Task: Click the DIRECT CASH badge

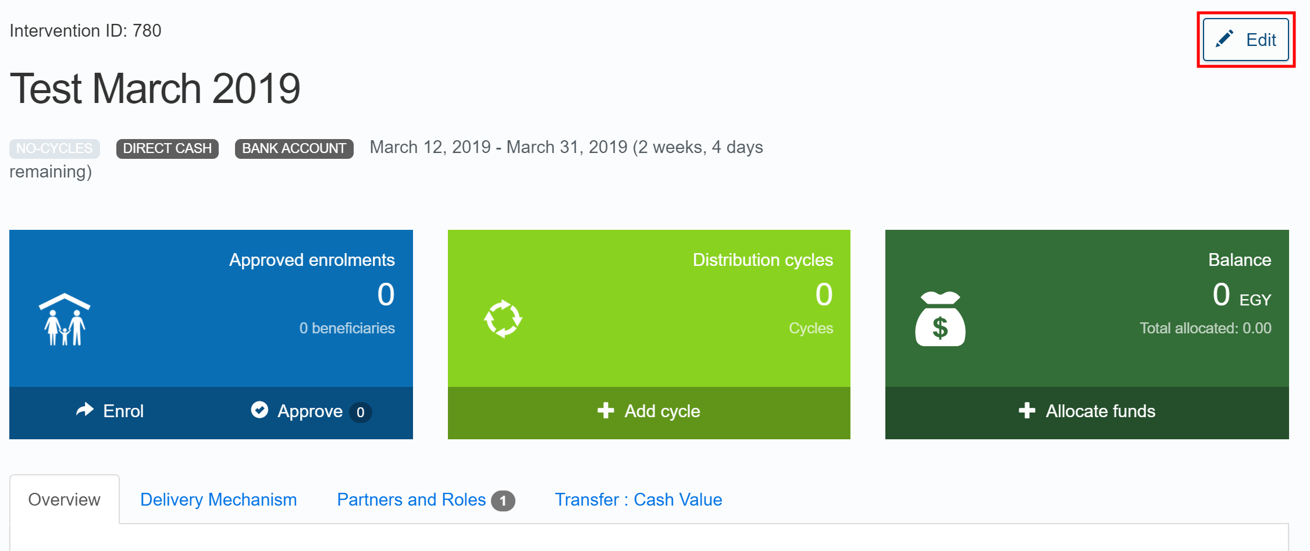Action: pos(167,148)
